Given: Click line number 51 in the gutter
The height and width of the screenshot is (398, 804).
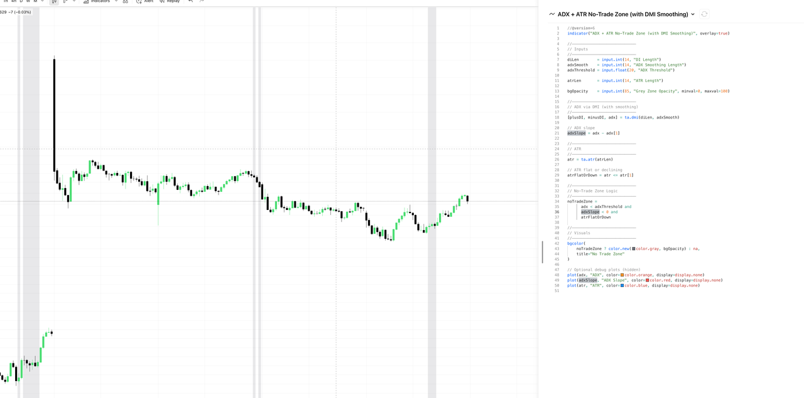Looking at the screenshot, I should pos(557,291).
